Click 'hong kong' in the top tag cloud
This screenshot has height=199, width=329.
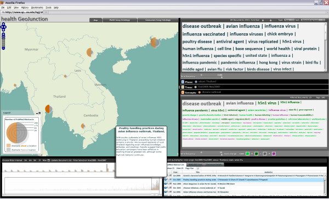point(268,62)
